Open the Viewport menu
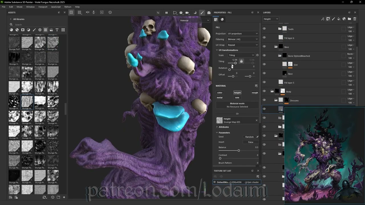Viewport: 365px width, 205px height. 43,7
